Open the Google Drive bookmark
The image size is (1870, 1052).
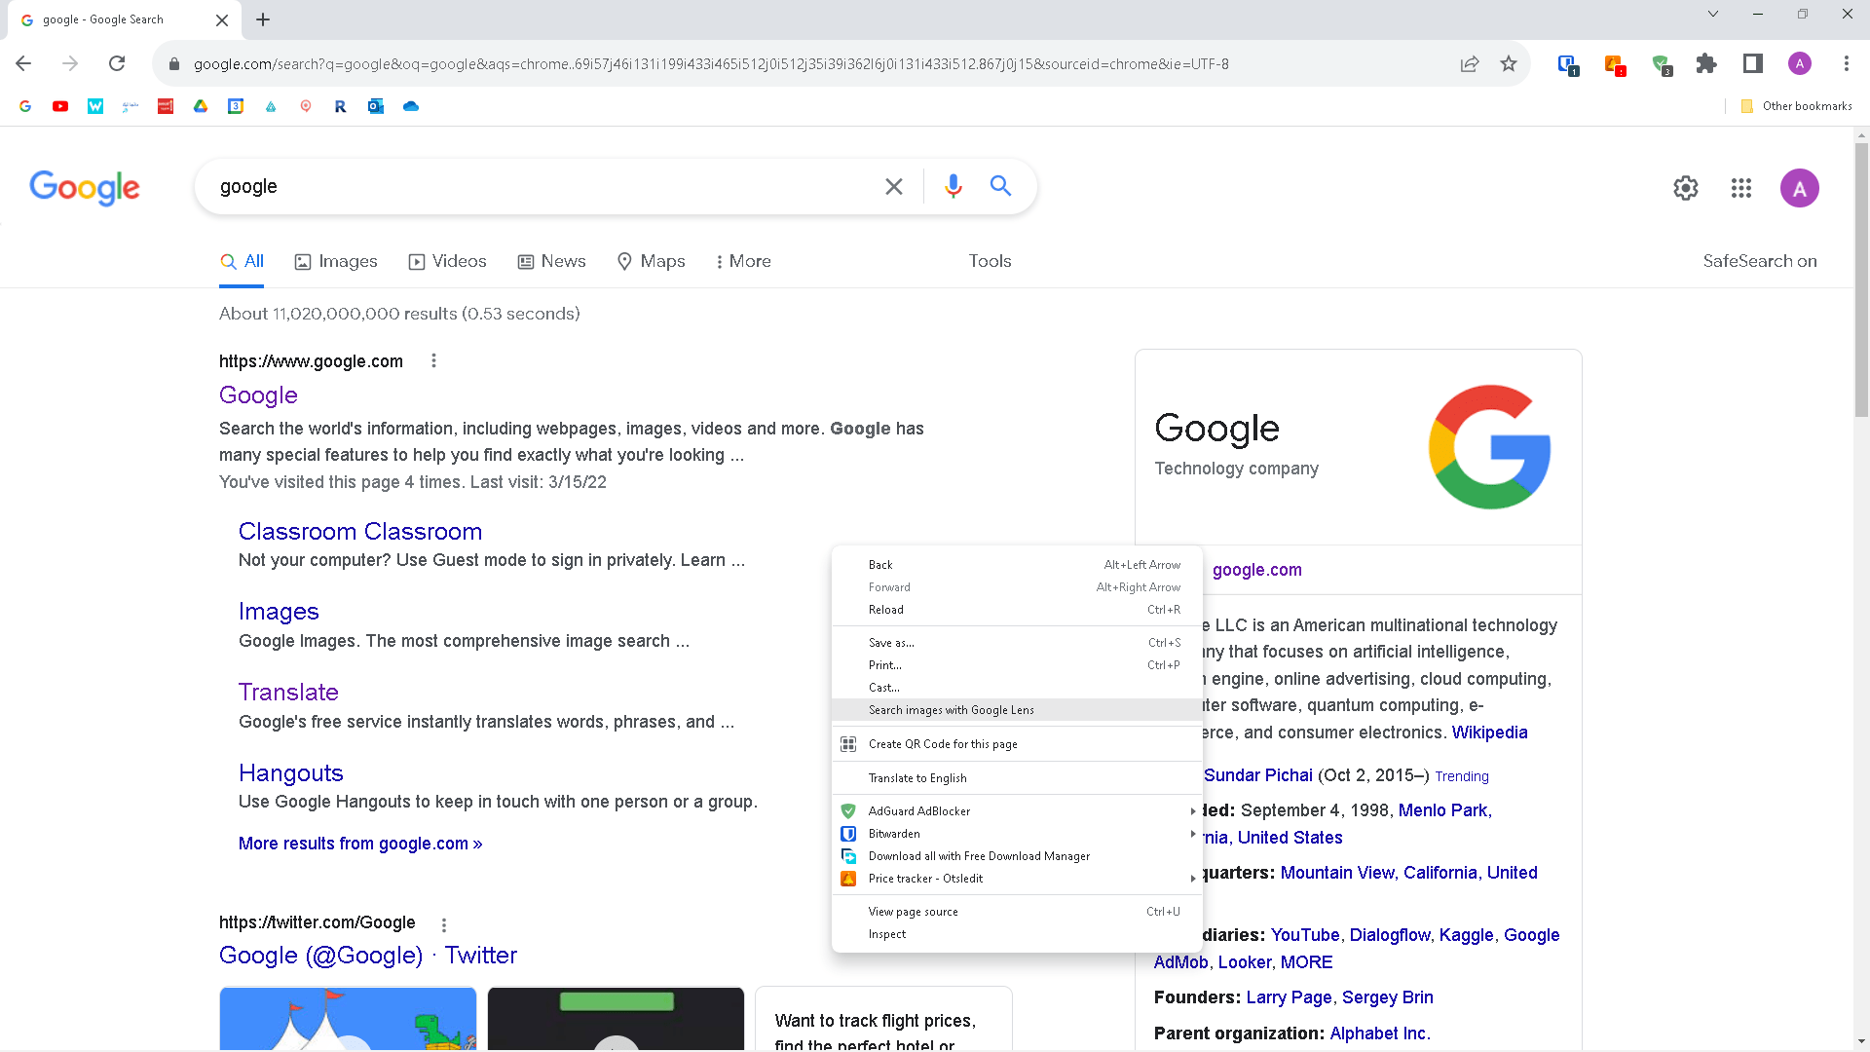coord(202,106)
